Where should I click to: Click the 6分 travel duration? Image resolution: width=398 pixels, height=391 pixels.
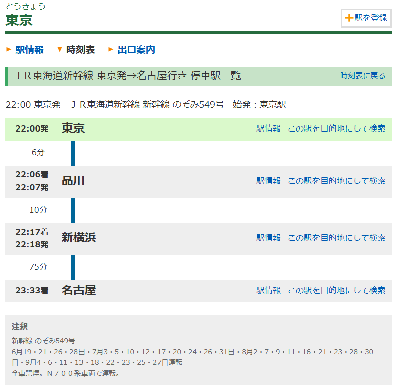38,152
